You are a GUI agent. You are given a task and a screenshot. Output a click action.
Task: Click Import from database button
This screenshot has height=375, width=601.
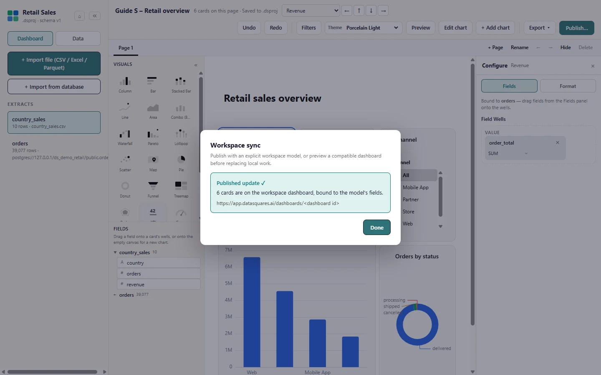pos(54,87)
